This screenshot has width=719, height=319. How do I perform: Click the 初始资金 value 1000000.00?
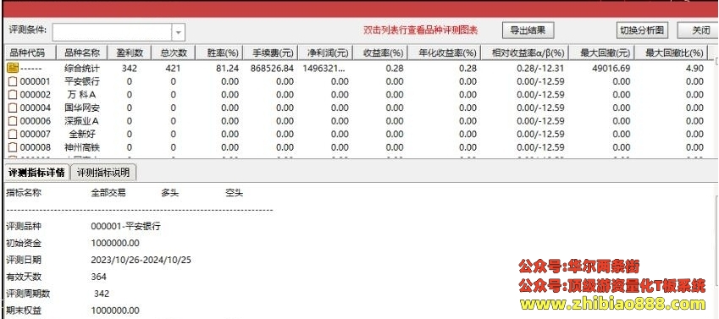(x=115, y=243)
